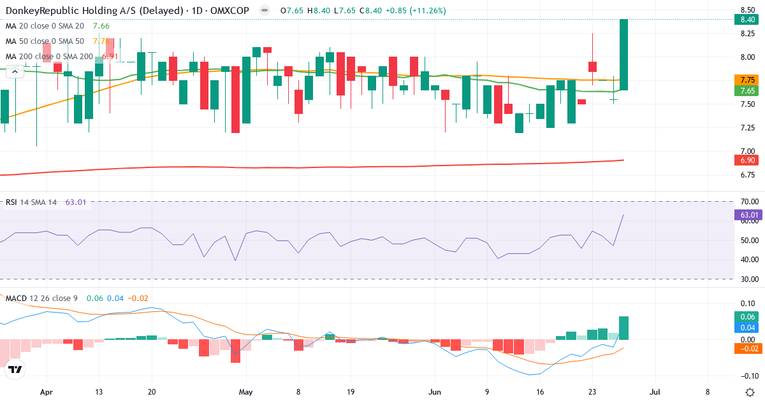
Task: Click the orange 7.75 MA 50 price tag
Action: [x=748, y=80]
